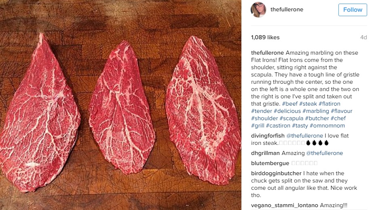The height and width of the screenshot is (210, 370).
Task: Click the 4d post timestamp
Action: [x=364, y=38]
